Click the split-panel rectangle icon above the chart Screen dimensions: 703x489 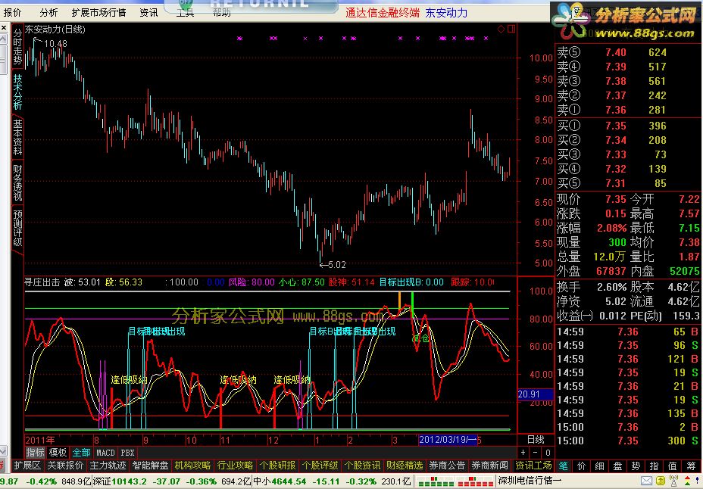pyautogui.click(x=511, y=30)
